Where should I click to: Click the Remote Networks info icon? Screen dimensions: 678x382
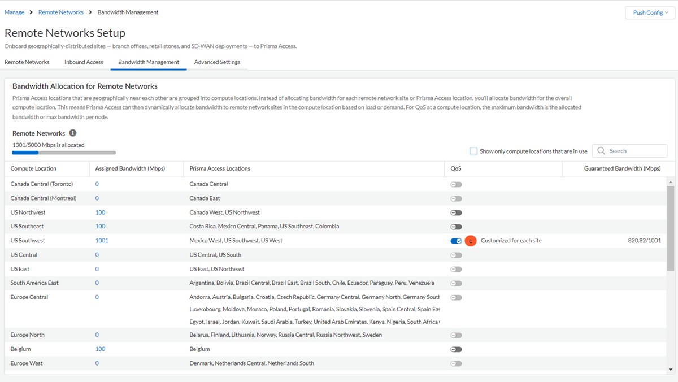(x=73, y=133)
